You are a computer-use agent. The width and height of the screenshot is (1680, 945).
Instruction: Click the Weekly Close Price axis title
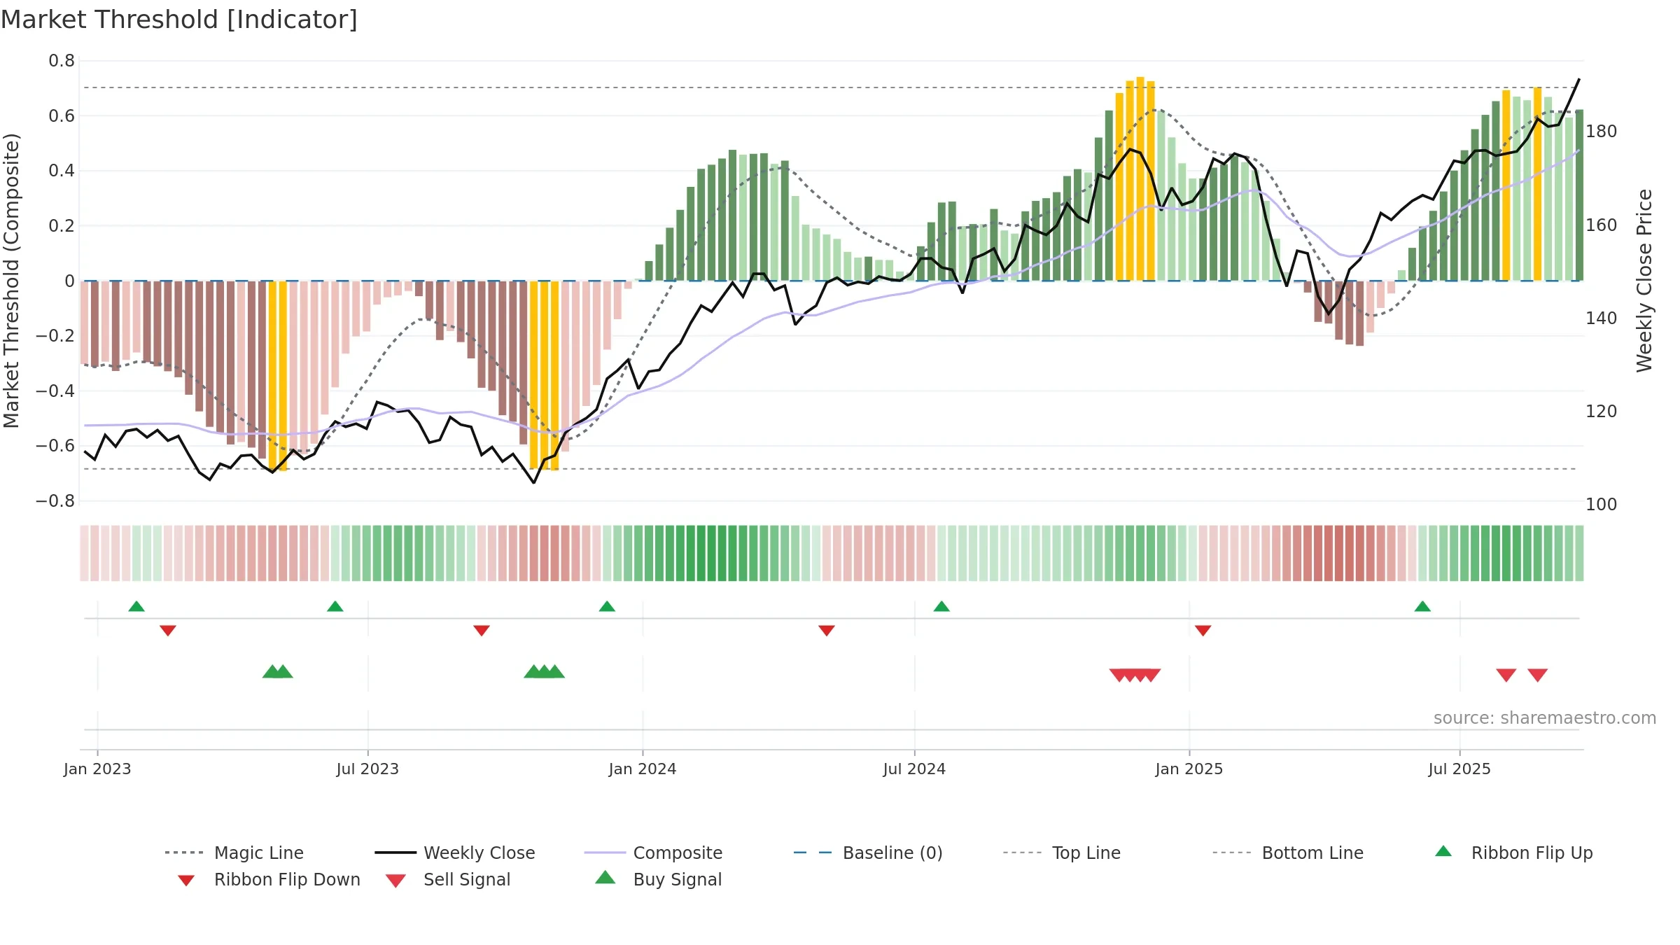pyautogui.click(x=1644, y=280)
